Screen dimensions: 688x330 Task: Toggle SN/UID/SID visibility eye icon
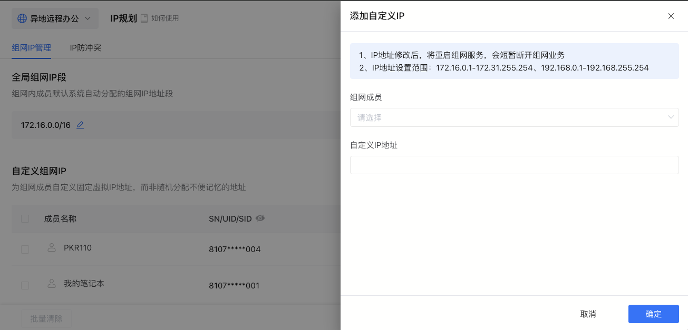tap(260, 218)
